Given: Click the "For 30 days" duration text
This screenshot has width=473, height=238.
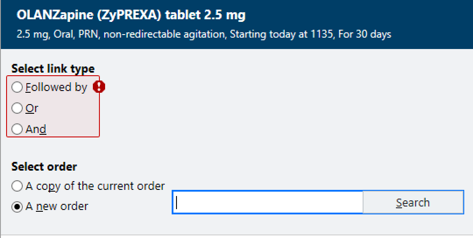Looking at the screenshot, I should [365, 34].
